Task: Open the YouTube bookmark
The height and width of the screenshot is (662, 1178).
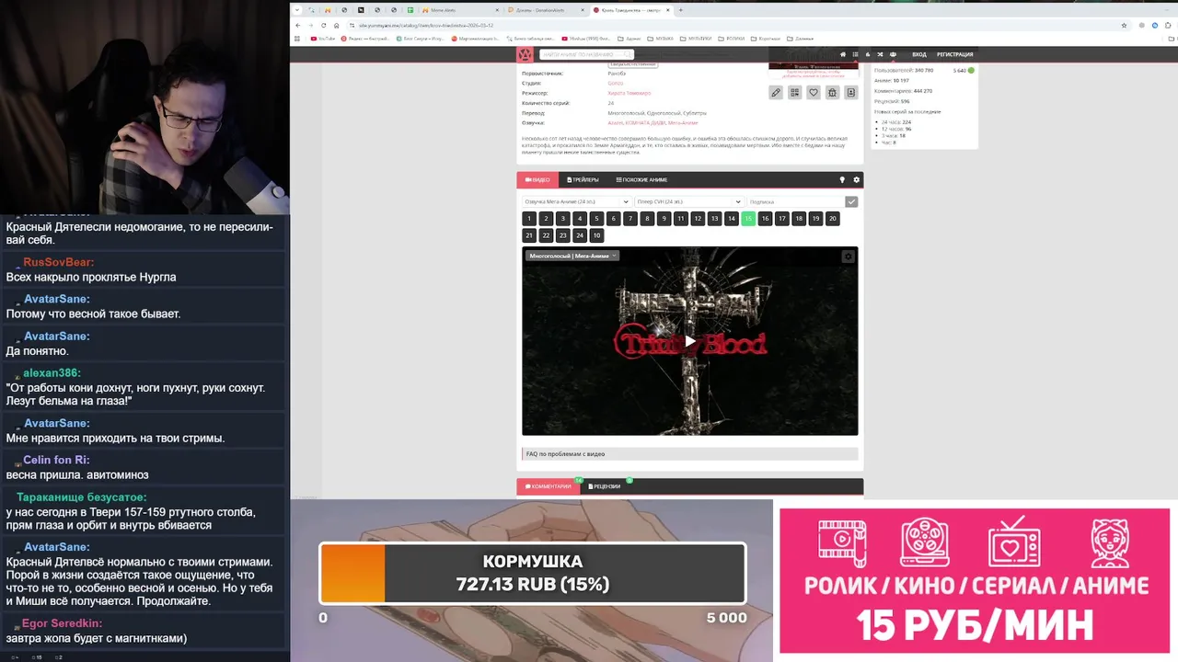Action: click(x=323, y=39)
